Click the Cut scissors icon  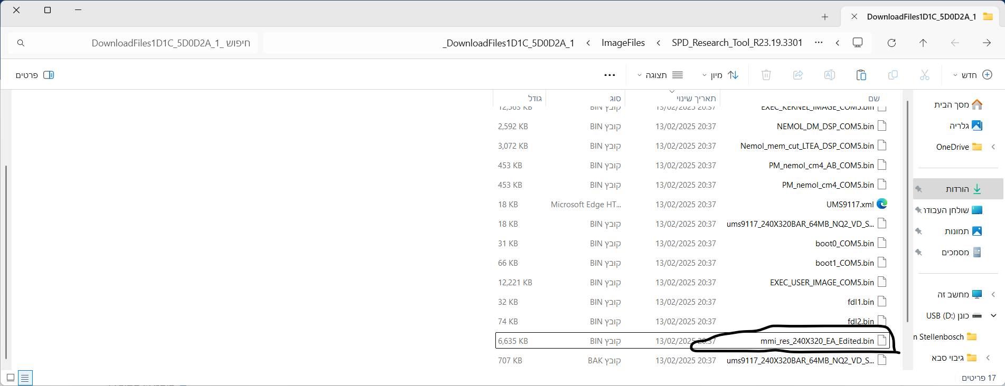click(x=924, y=75)
